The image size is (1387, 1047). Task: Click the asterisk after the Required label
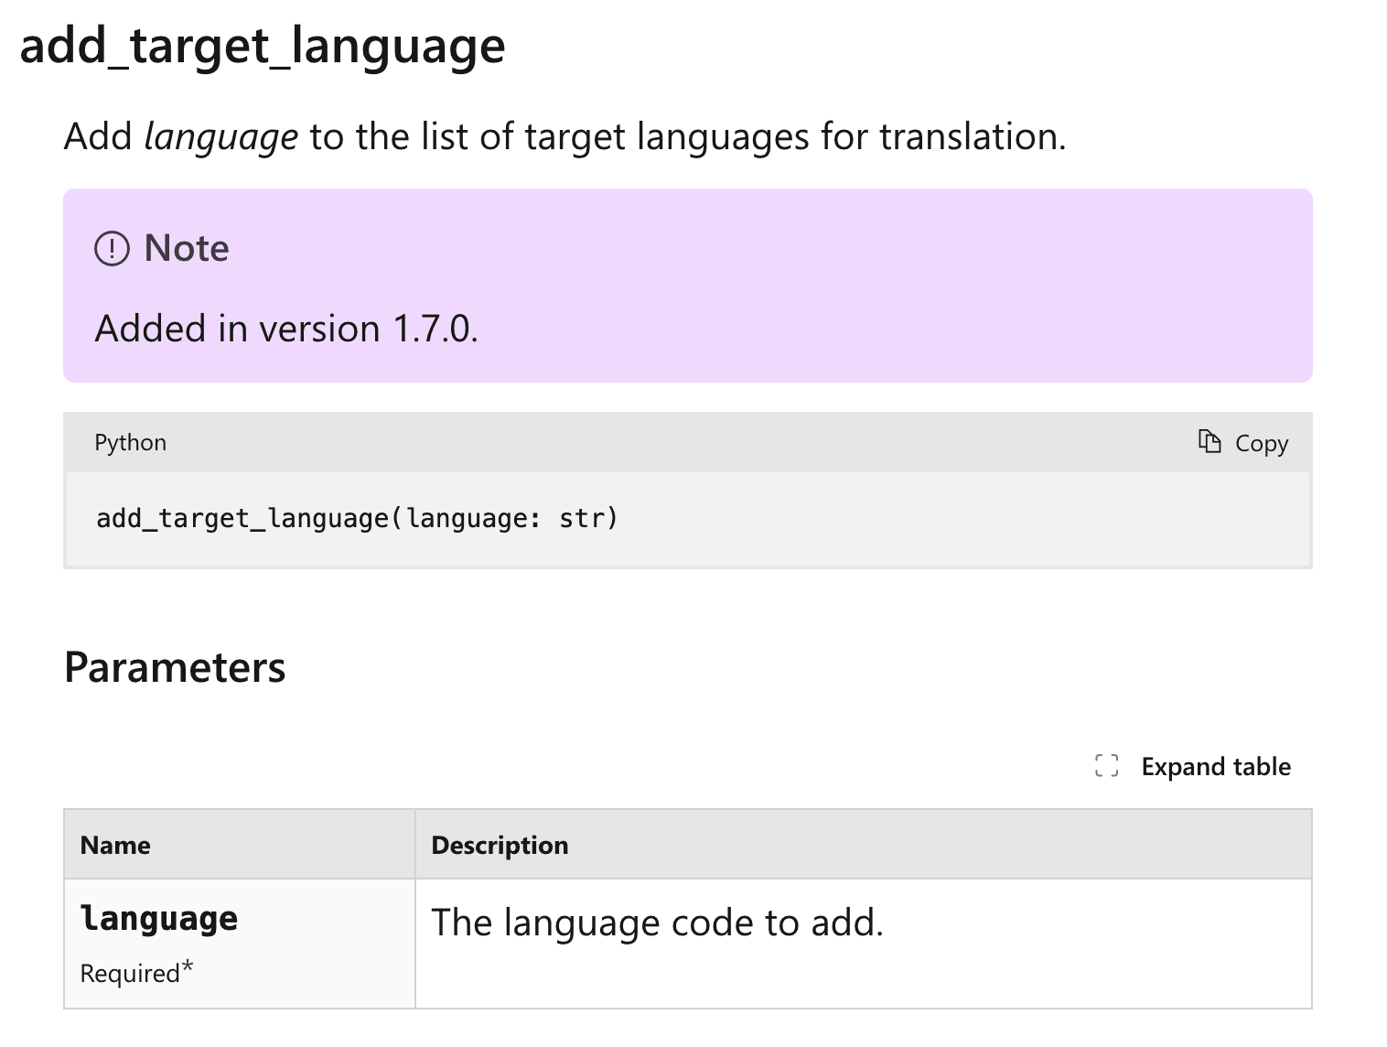[x=188, y=967]
